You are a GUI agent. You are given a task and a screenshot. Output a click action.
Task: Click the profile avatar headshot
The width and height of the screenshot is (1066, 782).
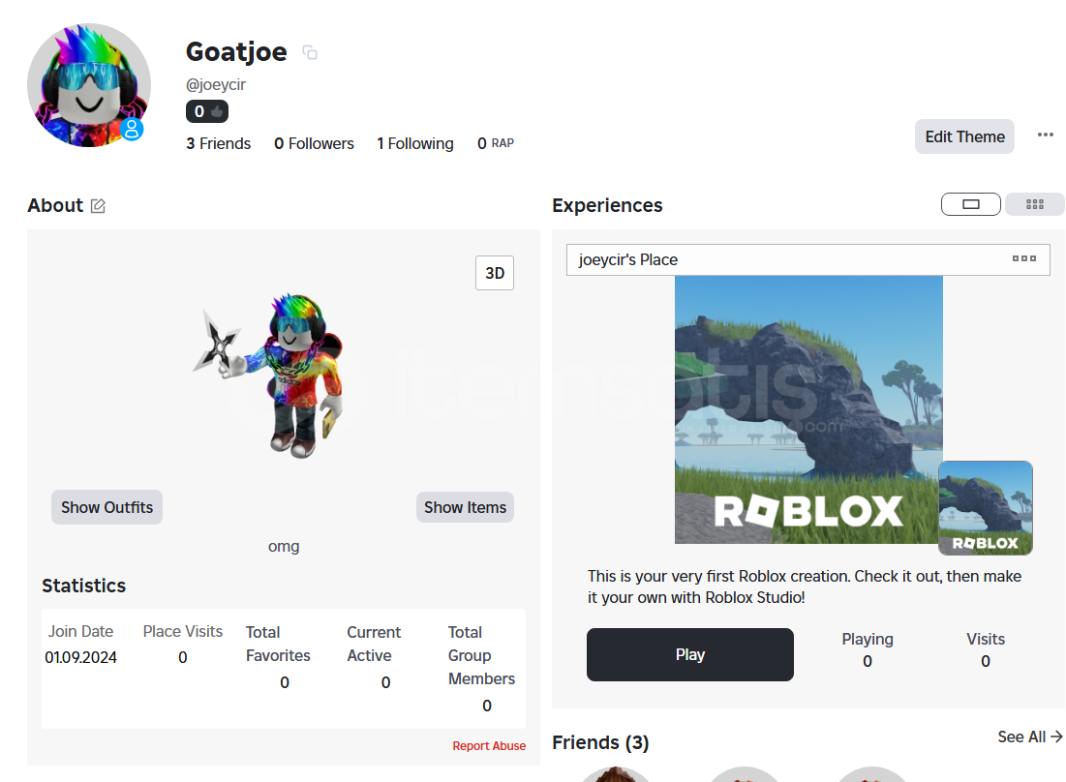88,85
